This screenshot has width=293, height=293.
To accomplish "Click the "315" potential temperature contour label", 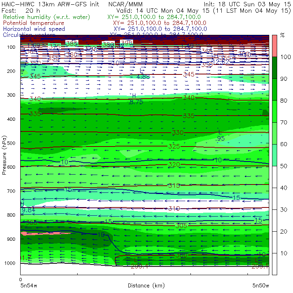I will (174, 186).
